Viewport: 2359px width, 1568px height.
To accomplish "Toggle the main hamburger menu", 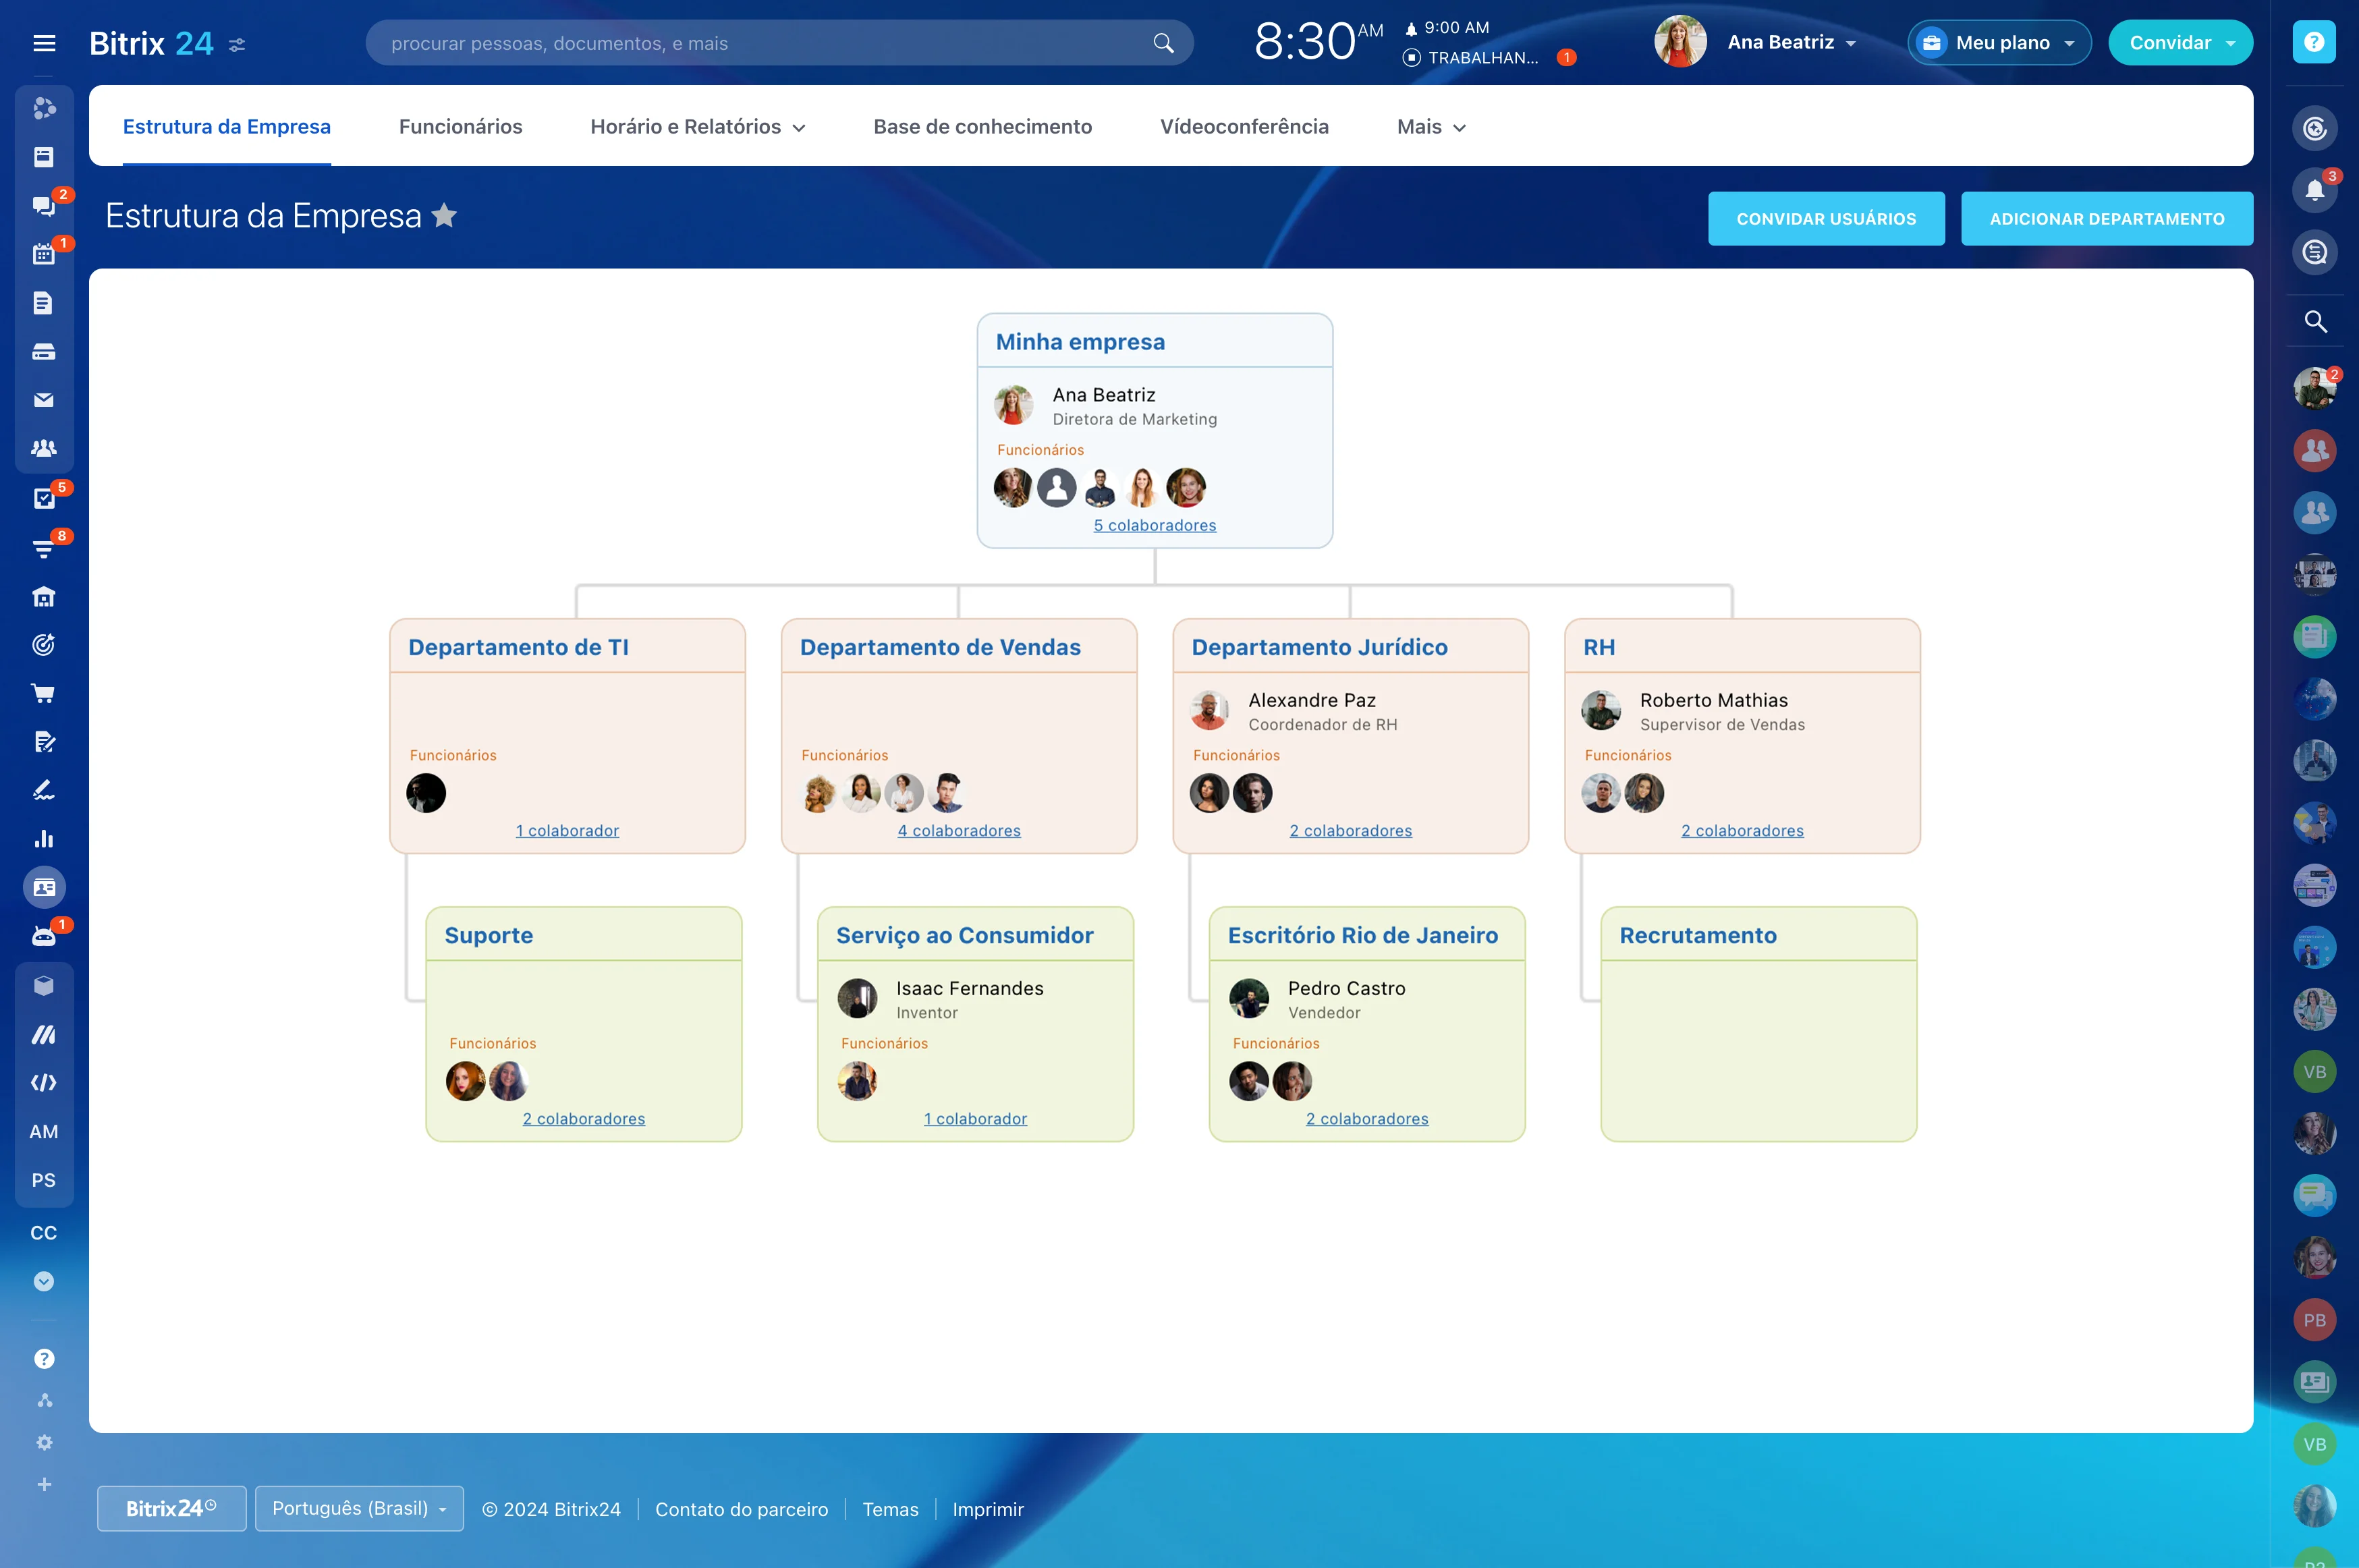I will pyautogui.click(x=44, y=43).
